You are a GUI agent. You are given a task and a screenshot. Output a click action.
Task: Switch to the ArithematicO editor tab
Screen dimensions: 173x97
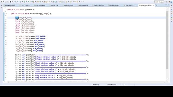[x=130, y=5]
